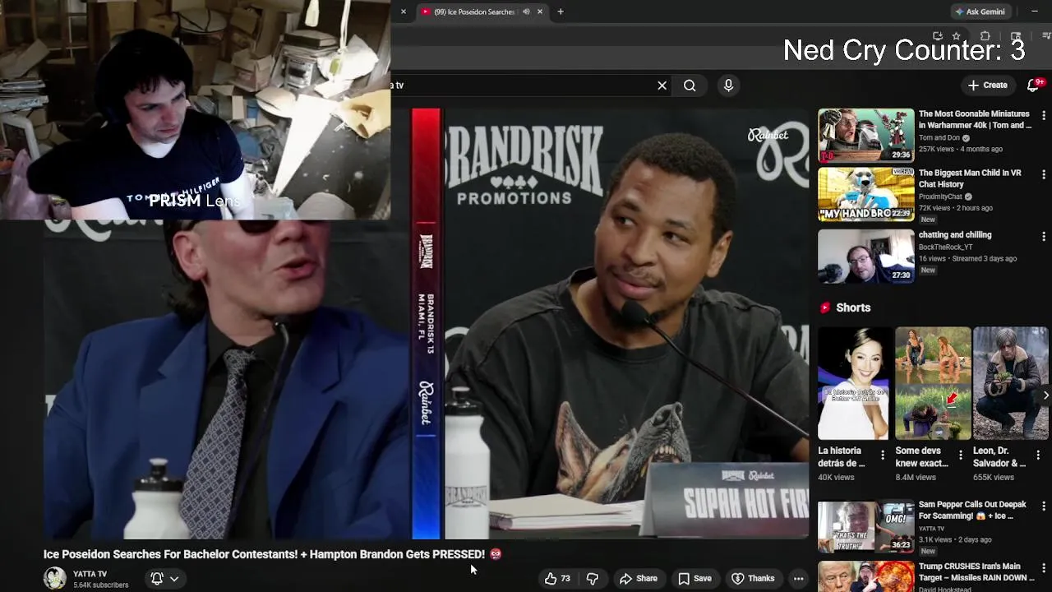Open a new browser tab
Screen dimensions: 1052x592
(x=561, y=12)
